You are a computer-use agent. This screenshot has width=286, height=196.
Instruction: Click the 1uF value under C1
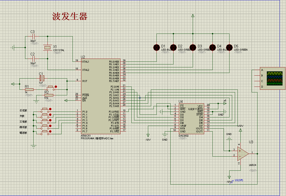pos(41,83)
